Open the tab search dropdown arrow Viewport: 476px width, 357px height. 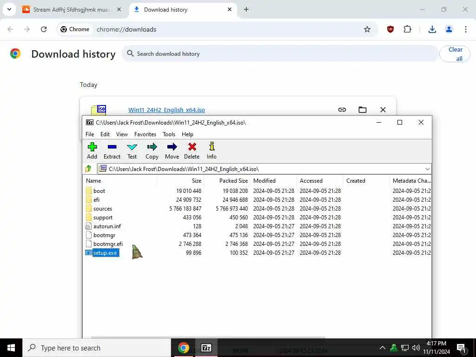click(9, 9)
